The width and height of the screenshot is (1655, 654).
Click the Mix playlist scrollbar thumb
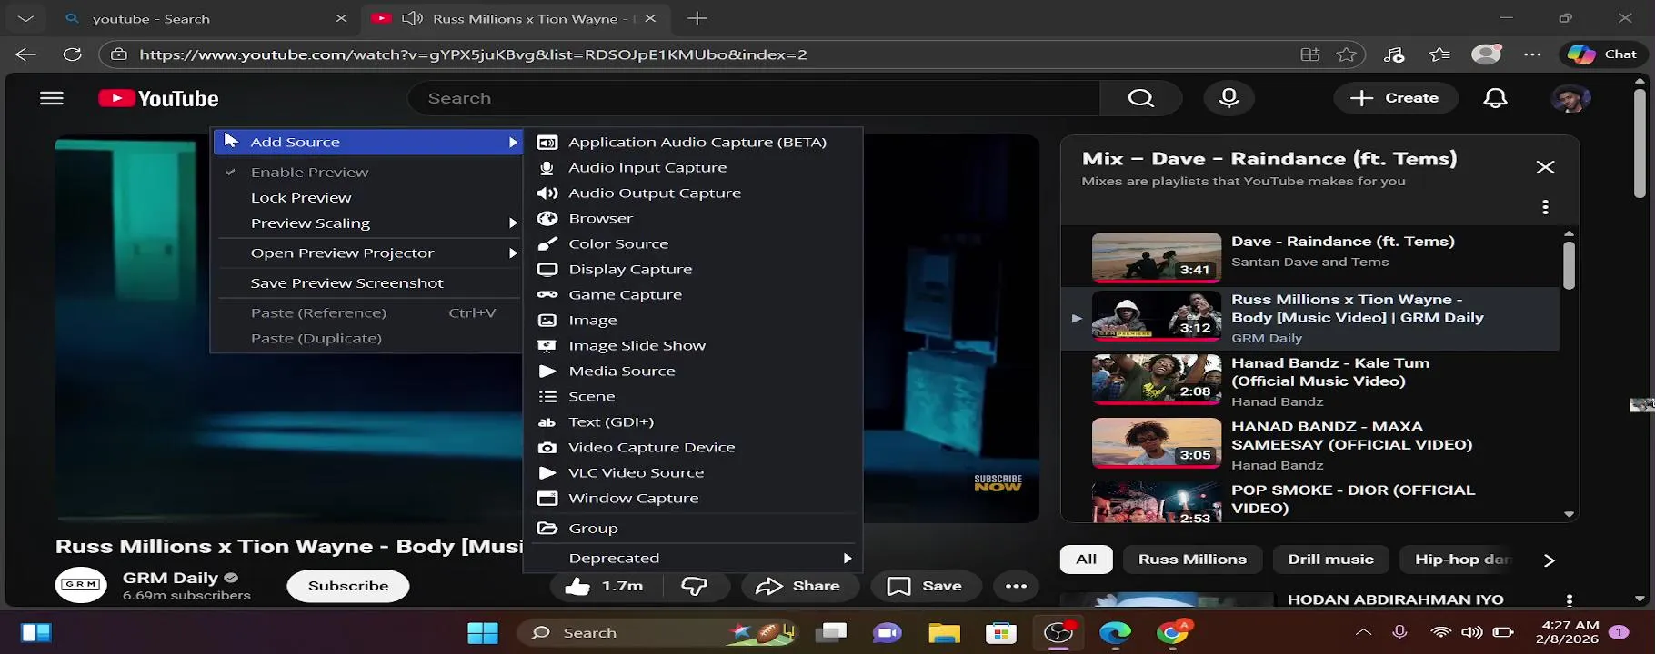pyautogui.click(x=1569, y=265)
